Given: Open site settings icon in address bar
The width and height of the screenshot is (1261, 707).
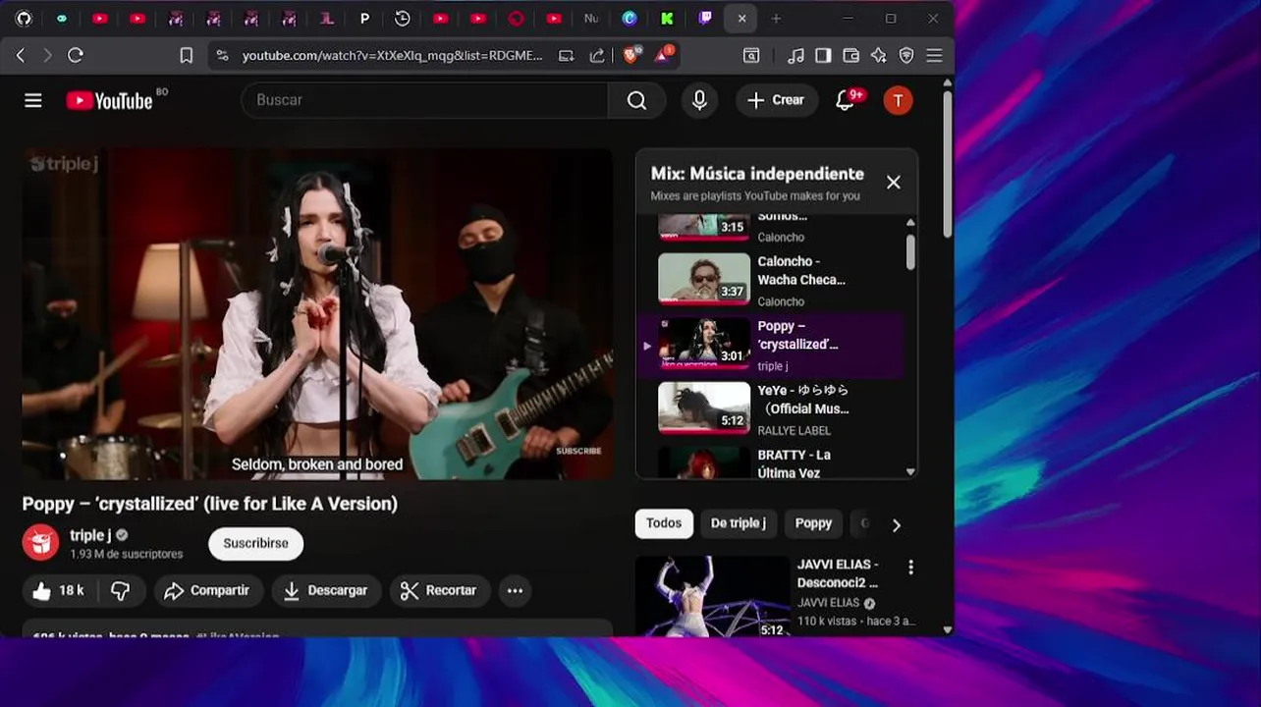Looking at the screenshot, I should click(222, 56).
